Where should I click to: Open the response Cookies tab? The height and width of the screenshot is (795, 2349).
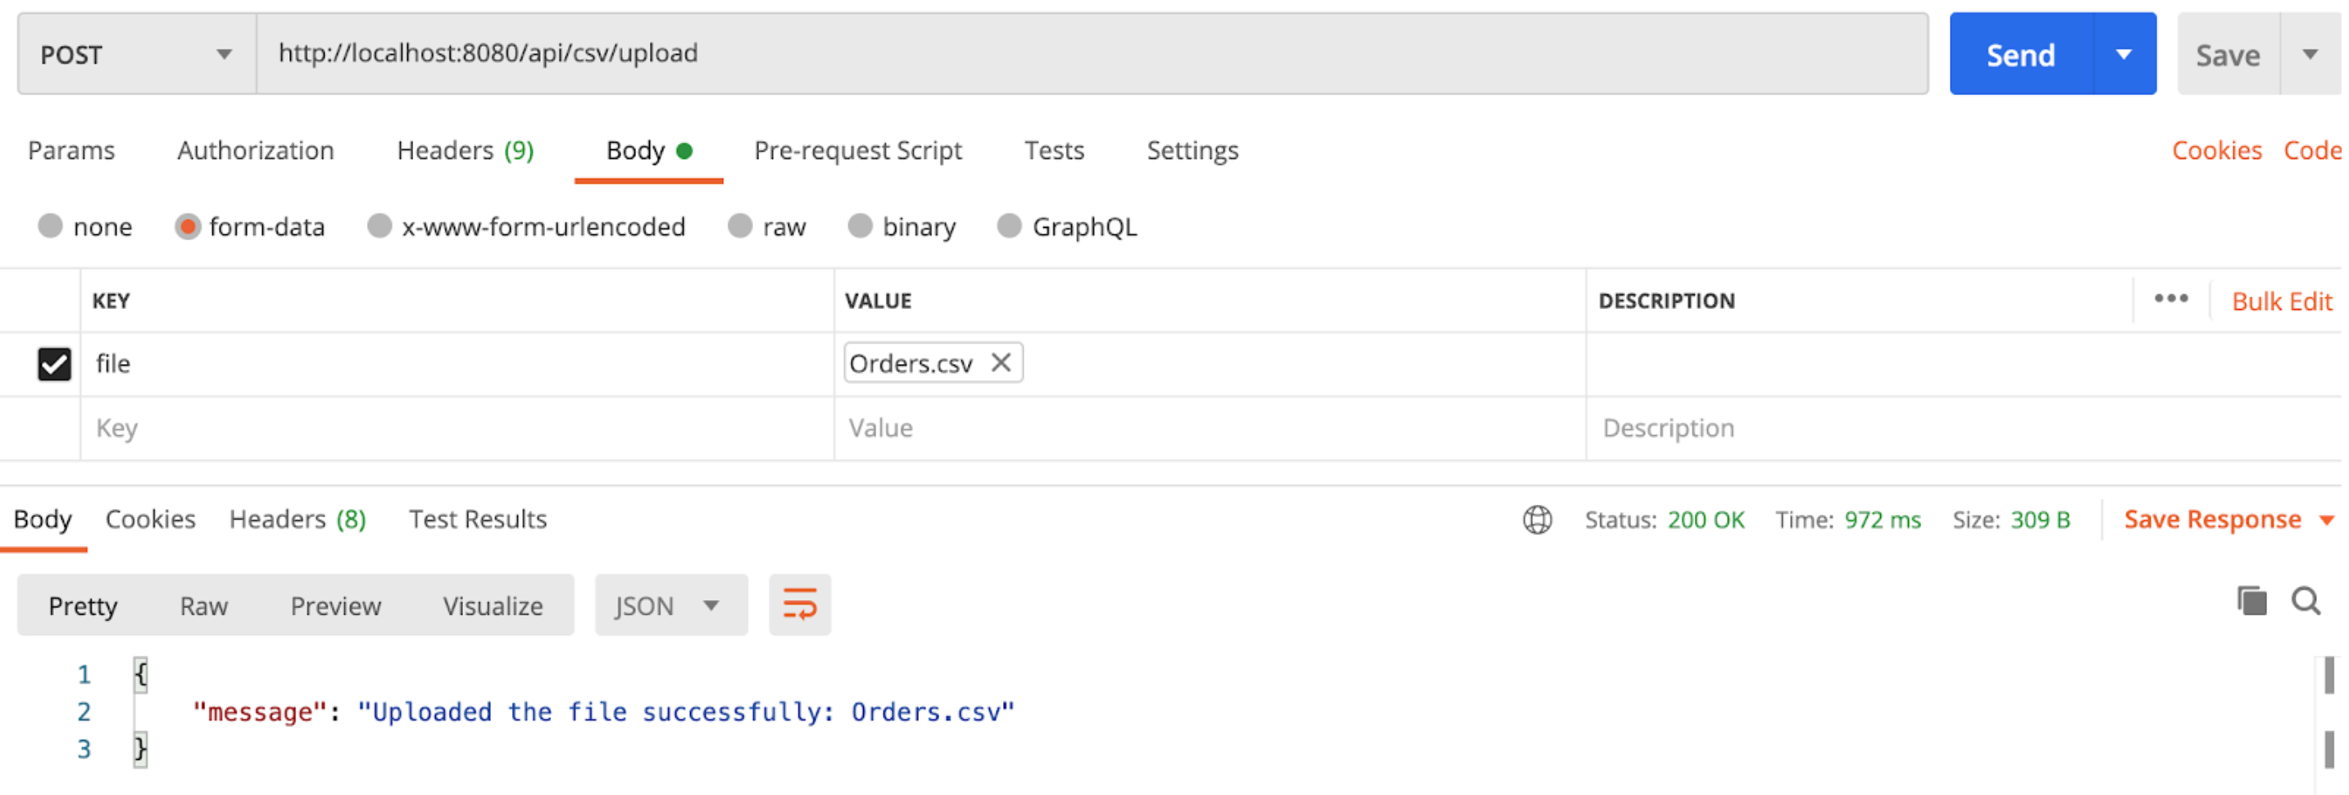click(151, 520)
